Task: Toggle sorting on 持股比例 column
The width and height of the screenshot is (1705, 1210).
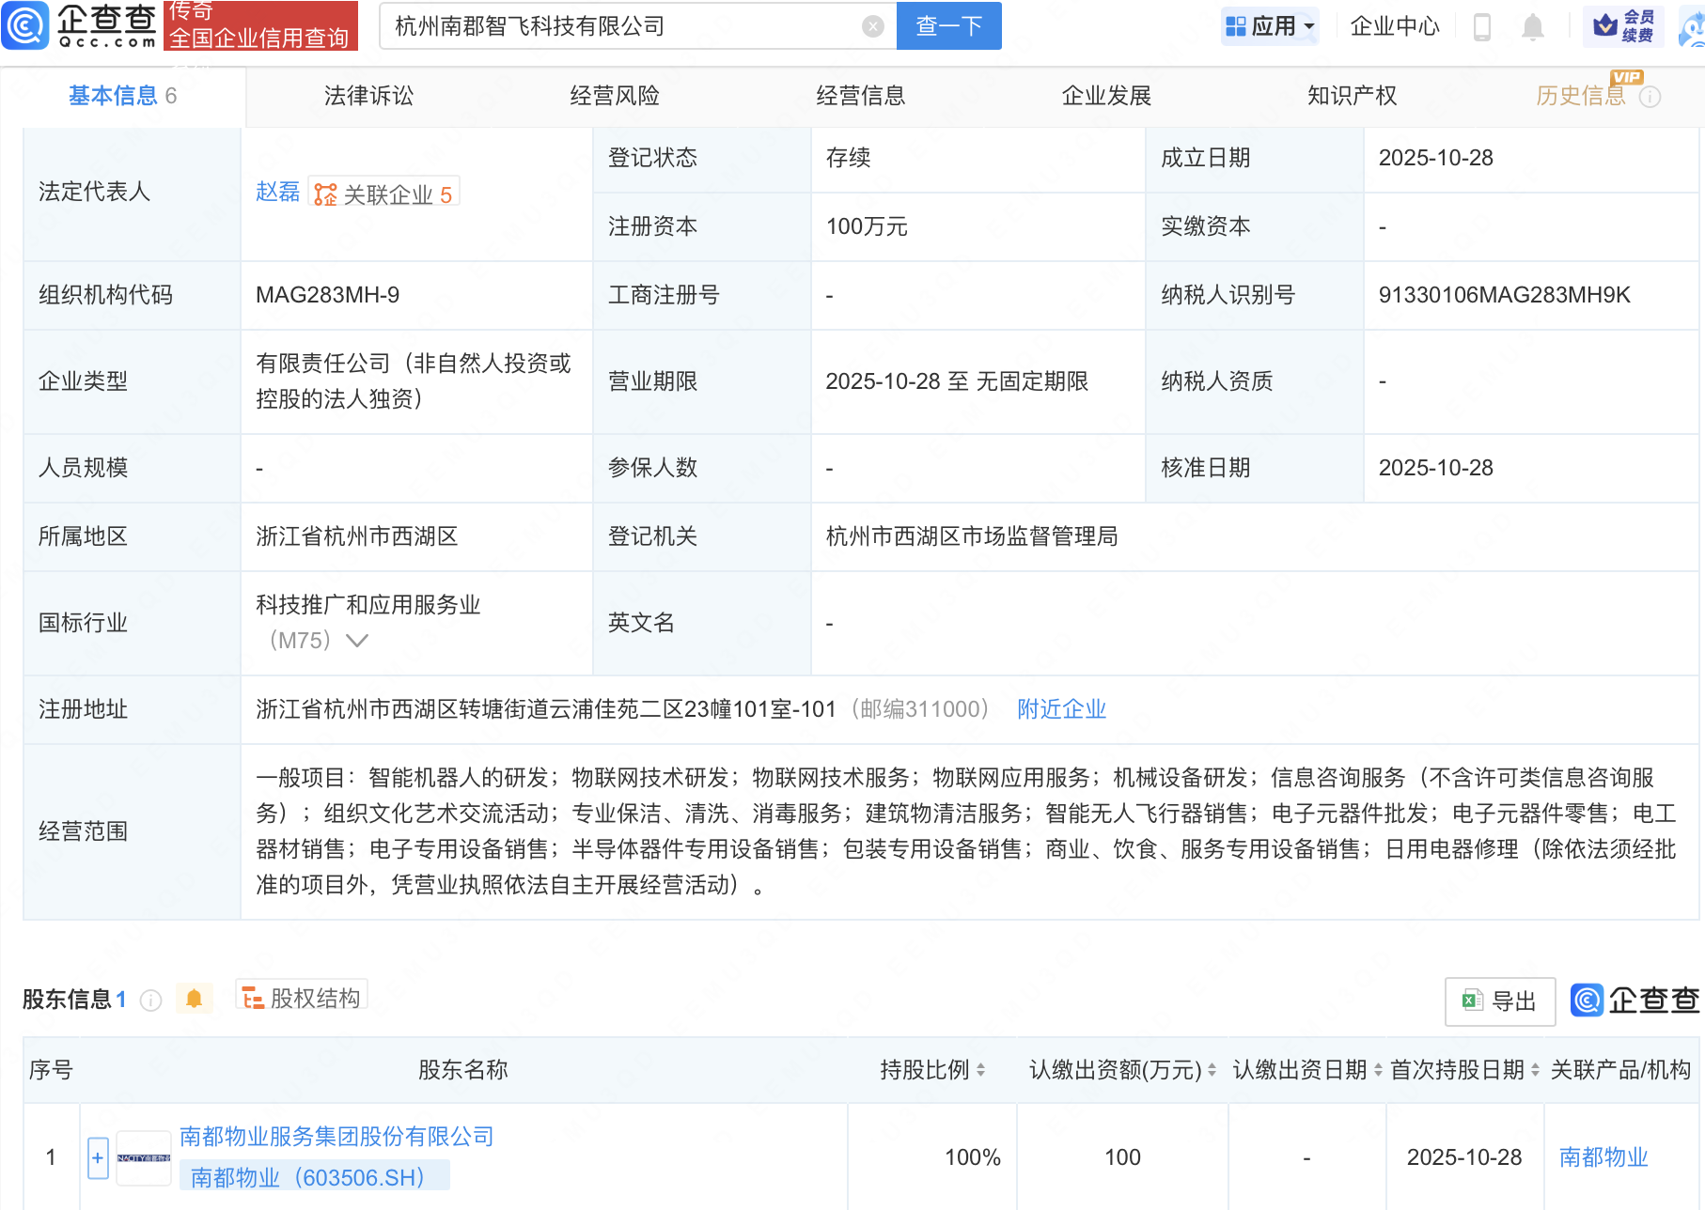Action: [x=980, y=1070]
